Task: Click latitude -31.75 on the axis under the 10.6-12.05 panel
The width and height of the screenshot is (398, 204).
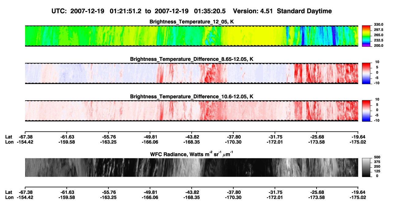Action: tap(275, 137)
